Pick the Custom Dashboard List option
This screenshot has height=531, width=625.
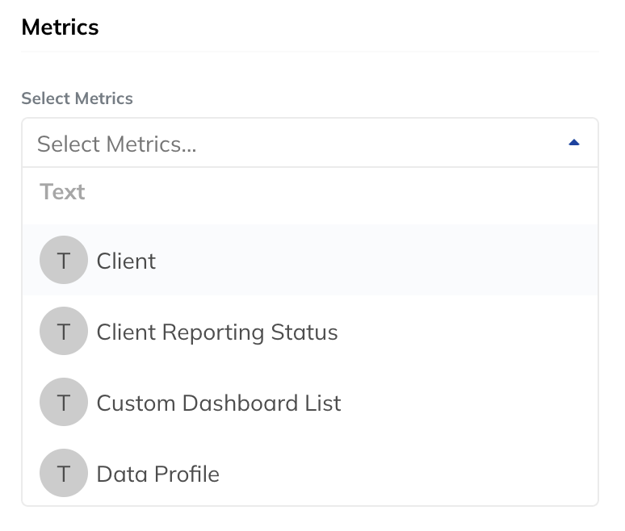[310, 402]
